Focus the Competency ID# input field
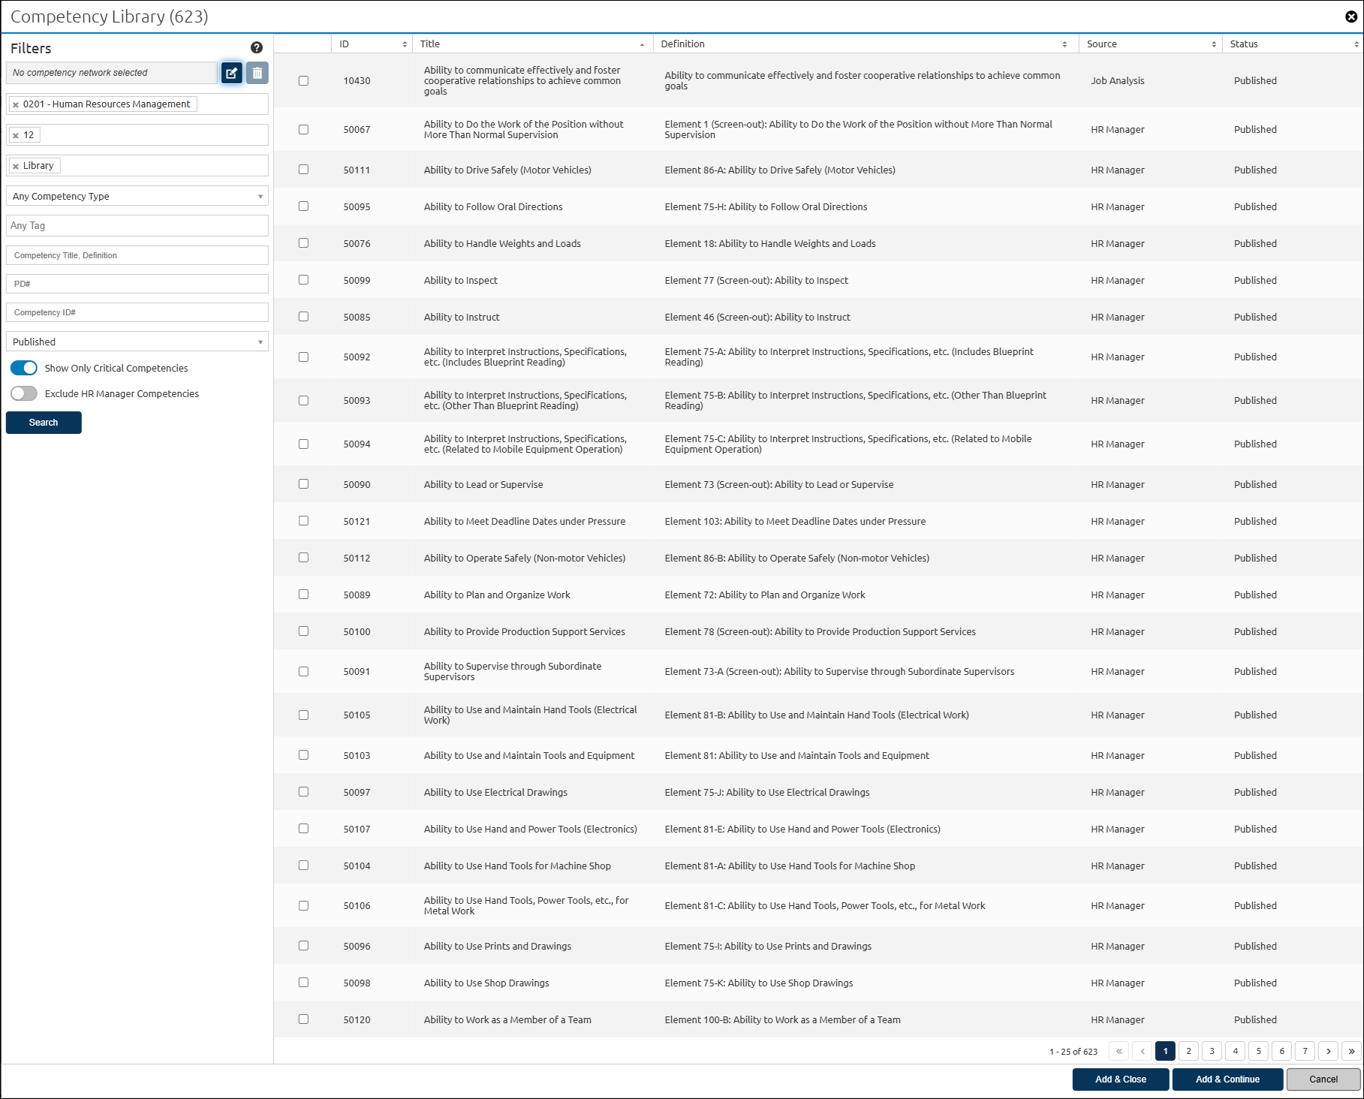The image size is (1364, 1099). pos(137,312)
